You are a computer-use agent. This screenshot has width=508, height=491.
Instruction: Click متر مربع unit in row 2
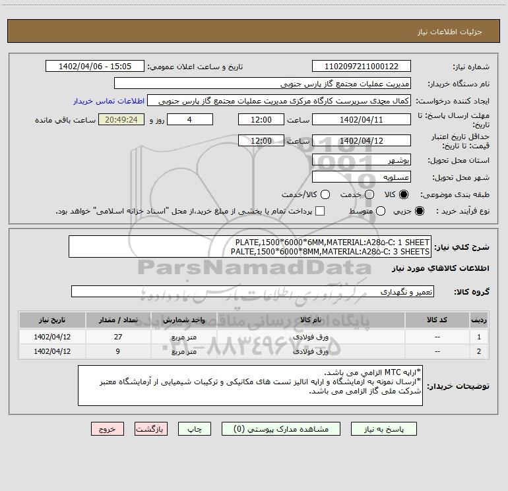point(184,351)
